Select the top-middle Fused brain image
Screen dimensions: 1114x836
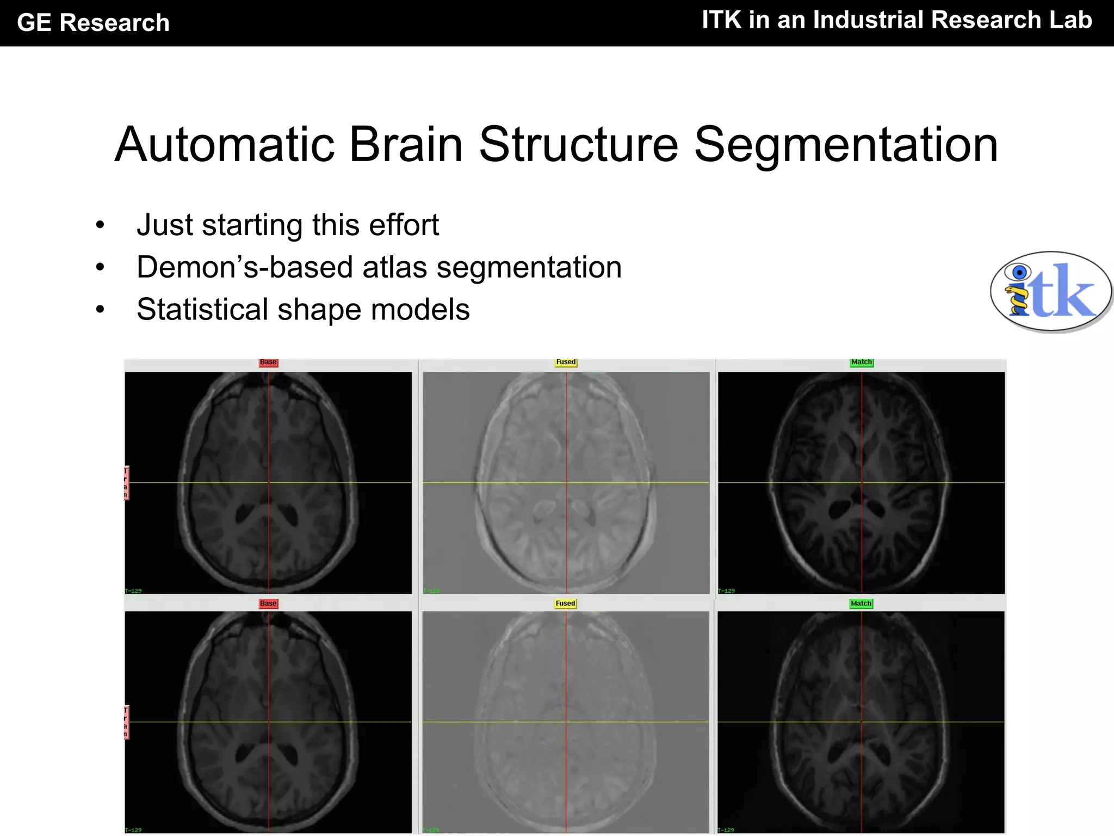coord(566,483)
